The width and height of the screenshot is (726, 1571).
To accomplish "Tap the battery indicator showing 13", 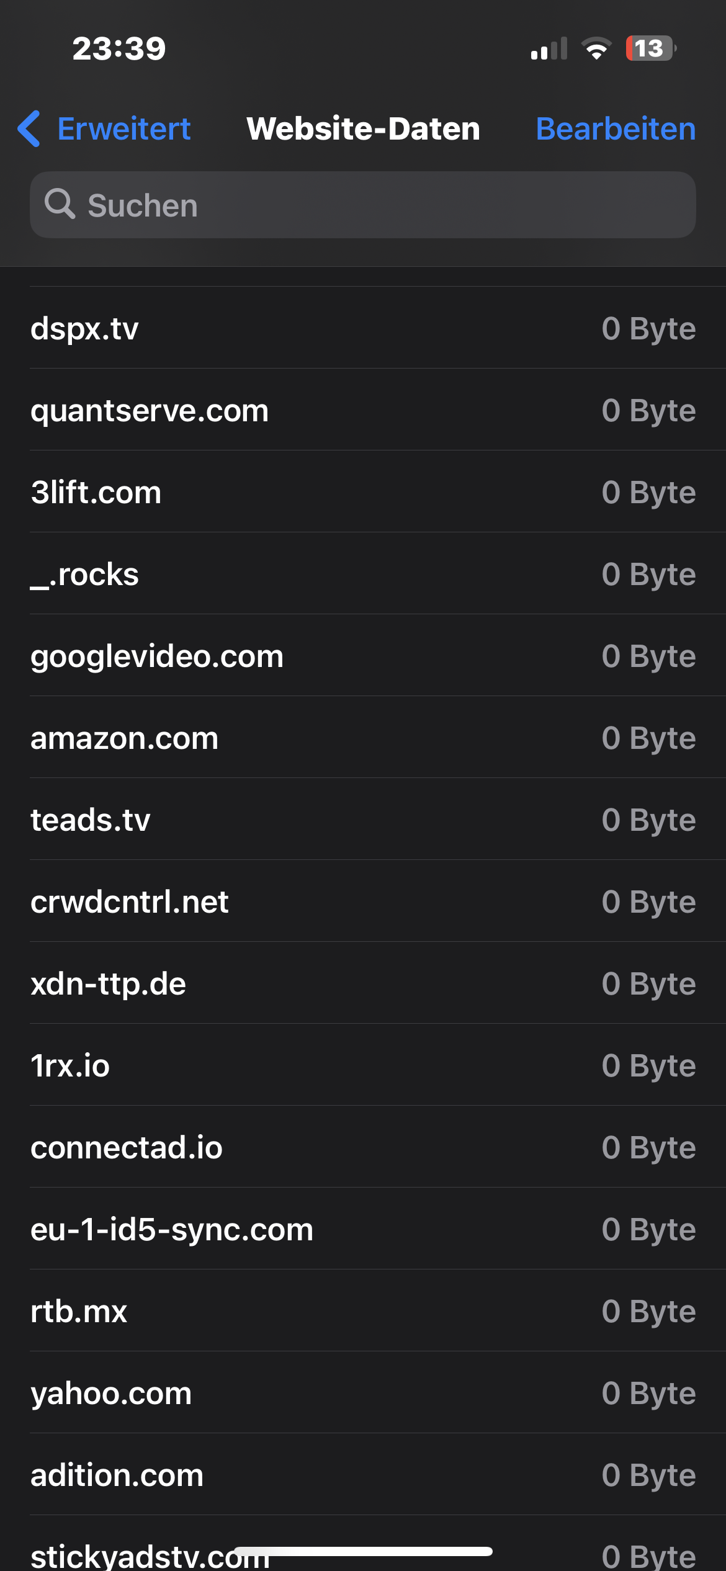I will [x=649, y=50].
